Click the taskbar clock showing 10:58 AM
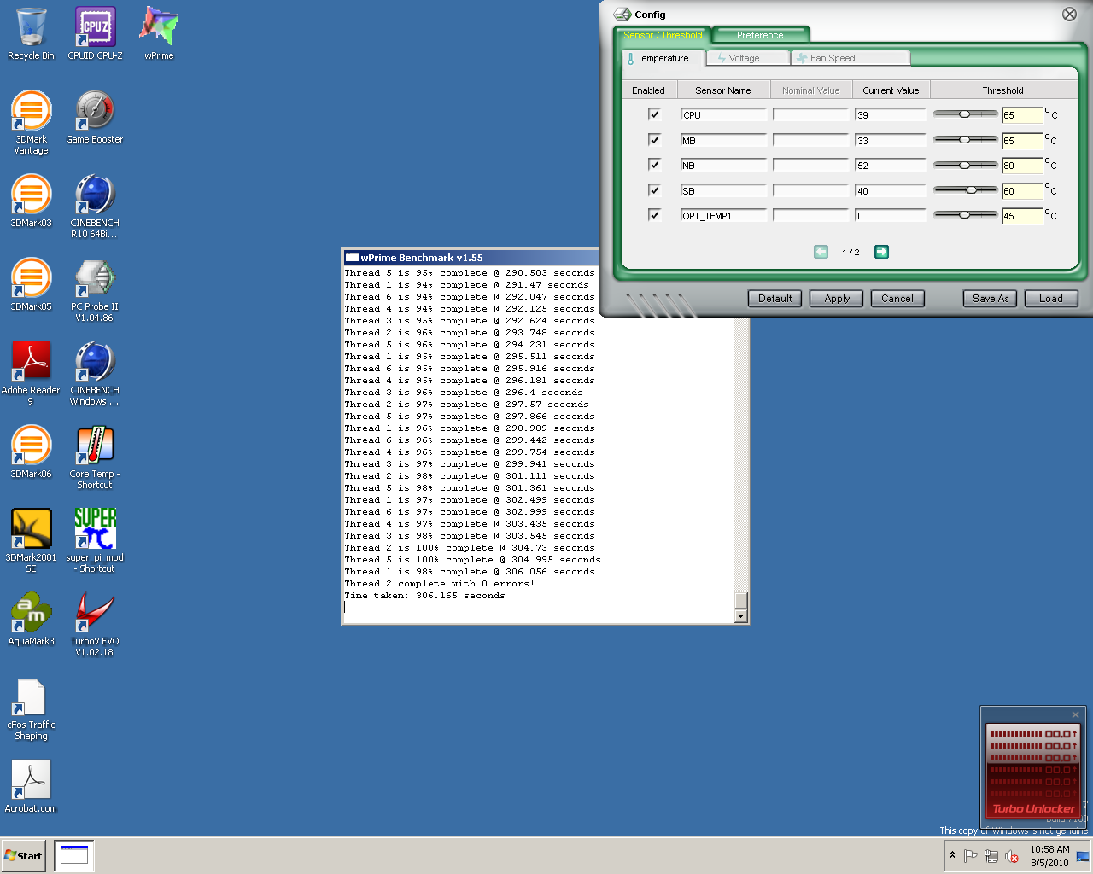The image size is (1093, 874). tap(1049, 856)
